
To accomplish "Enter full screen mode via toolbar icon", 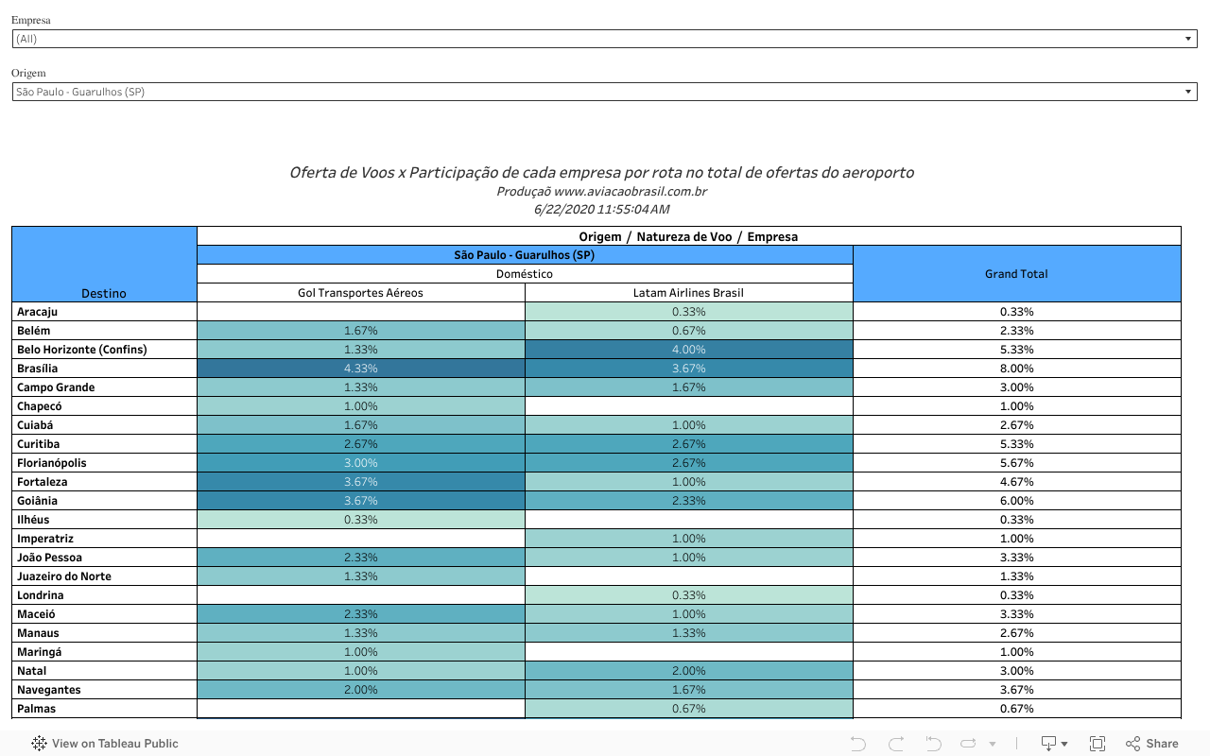I will (x=1098, y=744).
